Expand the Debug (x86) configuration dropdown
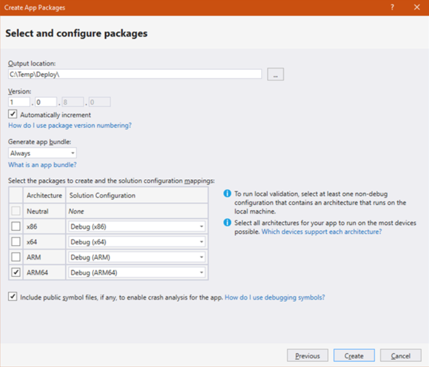The height and width of the screenshot is (367, 429). [136, 226]
